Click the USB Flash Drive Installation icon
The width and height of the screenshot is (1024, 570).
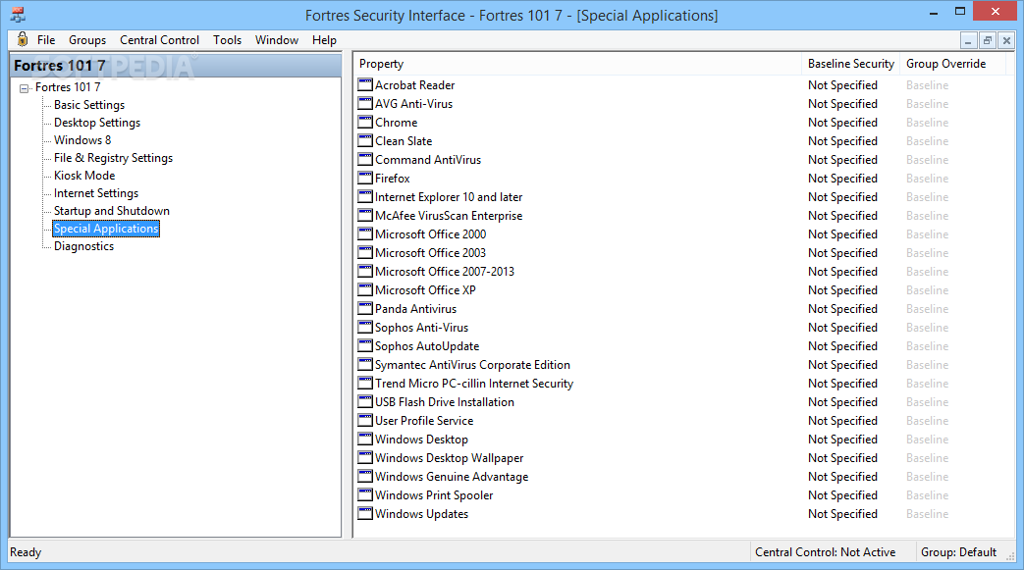coord(365,401)
